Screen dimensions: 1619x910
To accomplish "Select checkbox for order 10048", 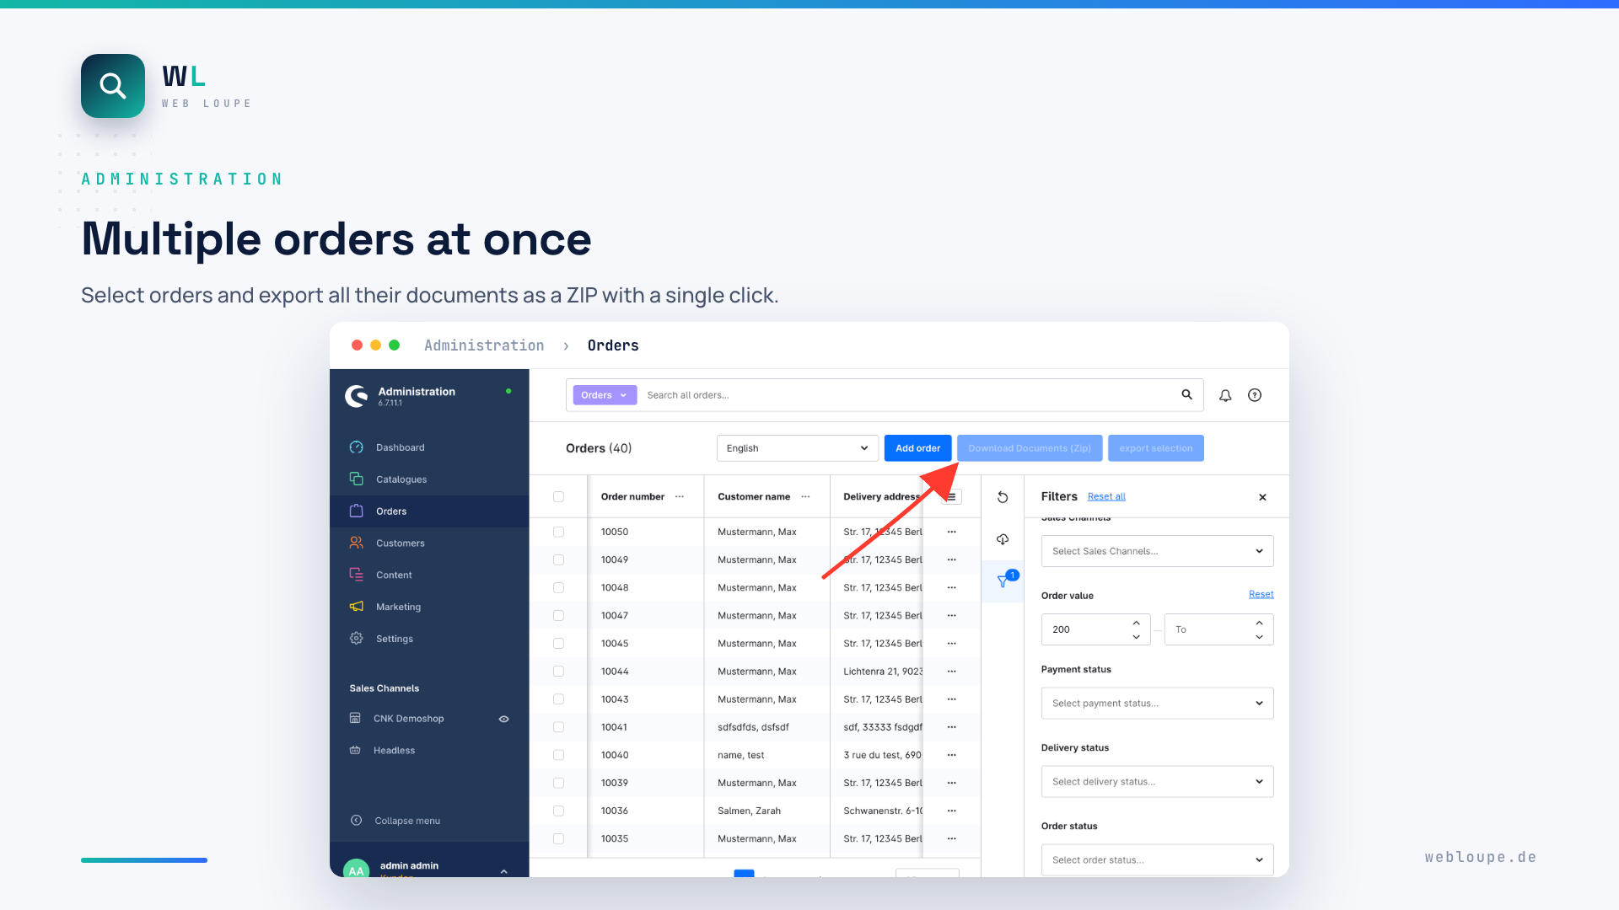I will click(x=558, y=587).
